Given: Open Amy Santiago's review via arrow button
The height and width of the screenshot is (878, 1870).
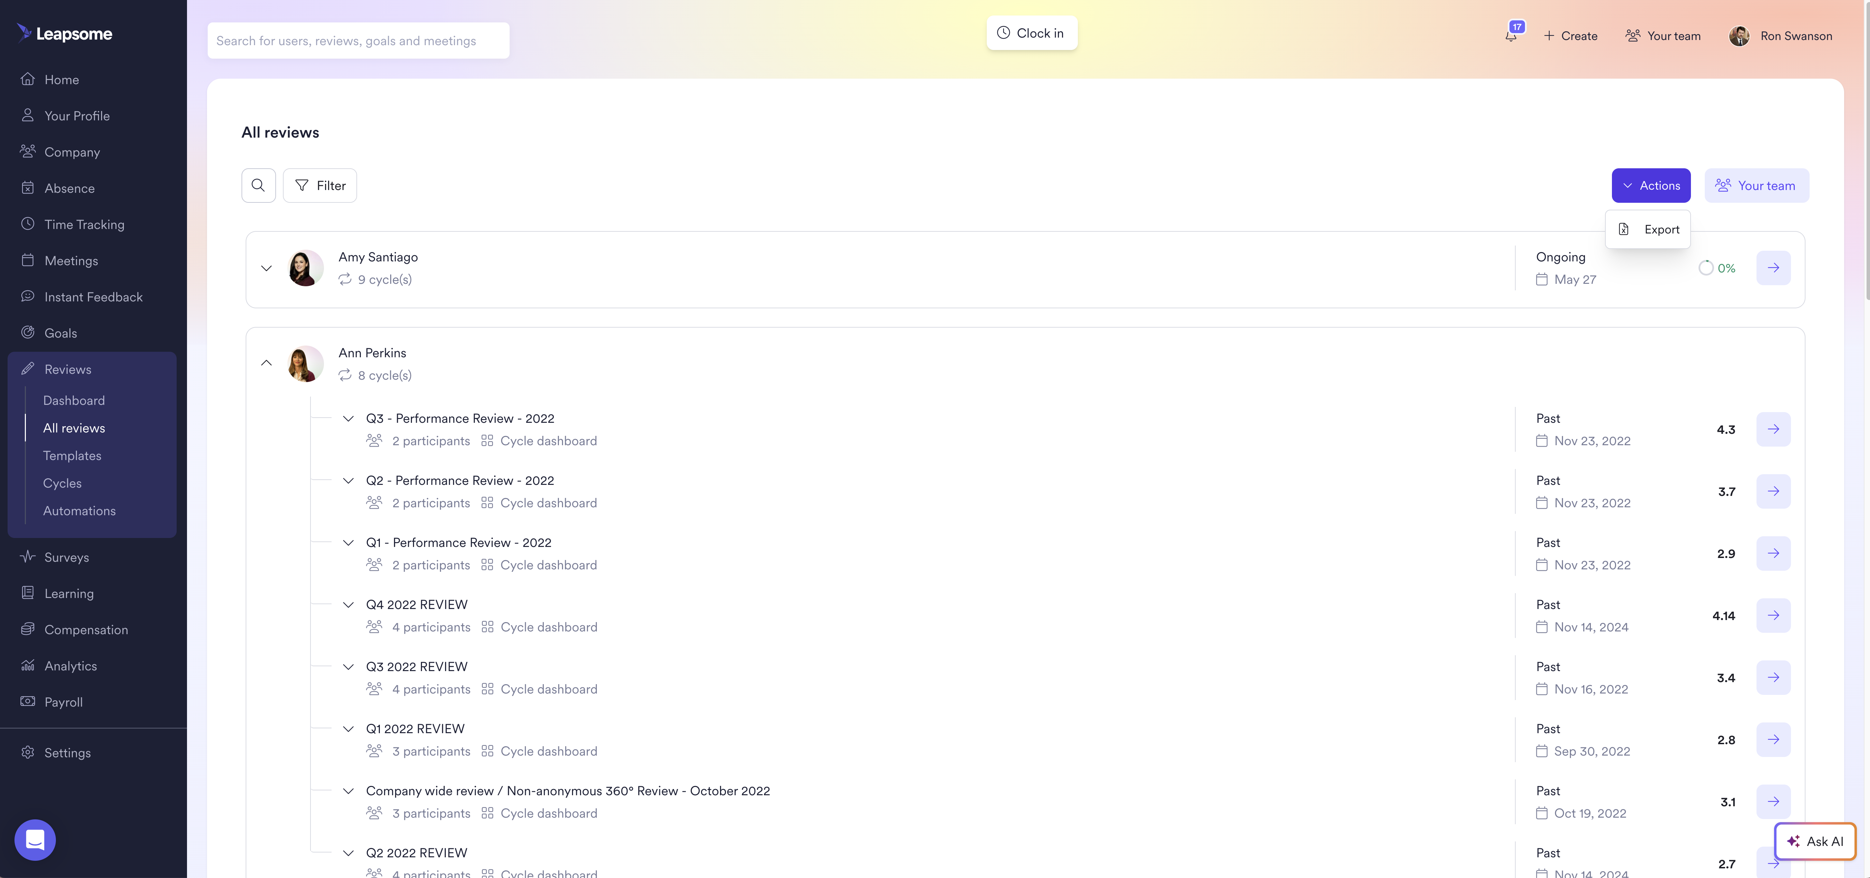Looking at the screenshot, I should (1773, 268).
